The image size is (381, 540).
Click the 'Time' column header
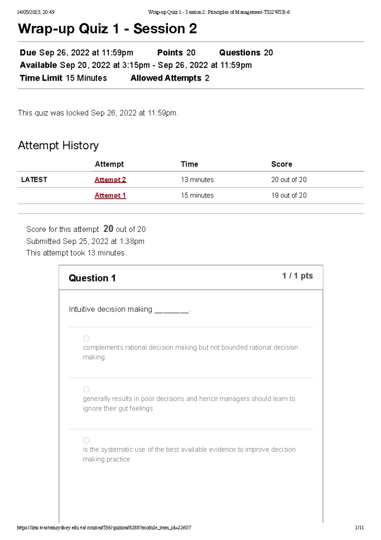click(x=189, y=164)
